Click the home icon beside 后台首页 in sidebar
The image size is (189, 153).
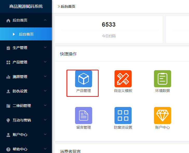tap(8, 20)
